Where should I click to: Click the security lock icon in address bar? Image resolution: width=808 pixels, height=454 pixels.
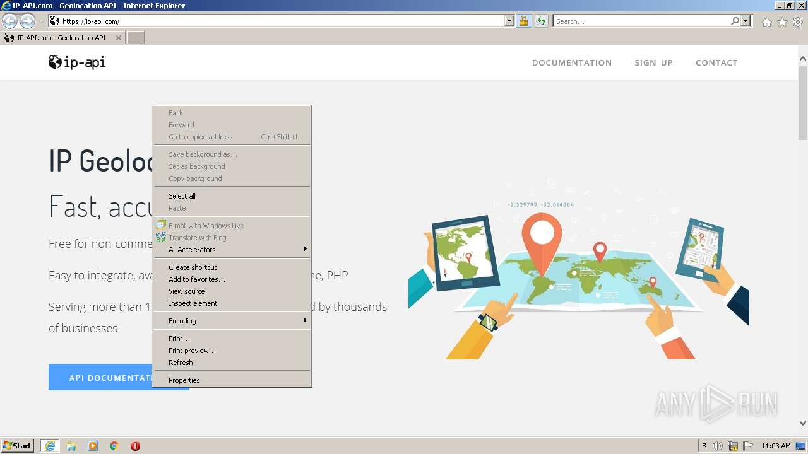click(523, 21)
